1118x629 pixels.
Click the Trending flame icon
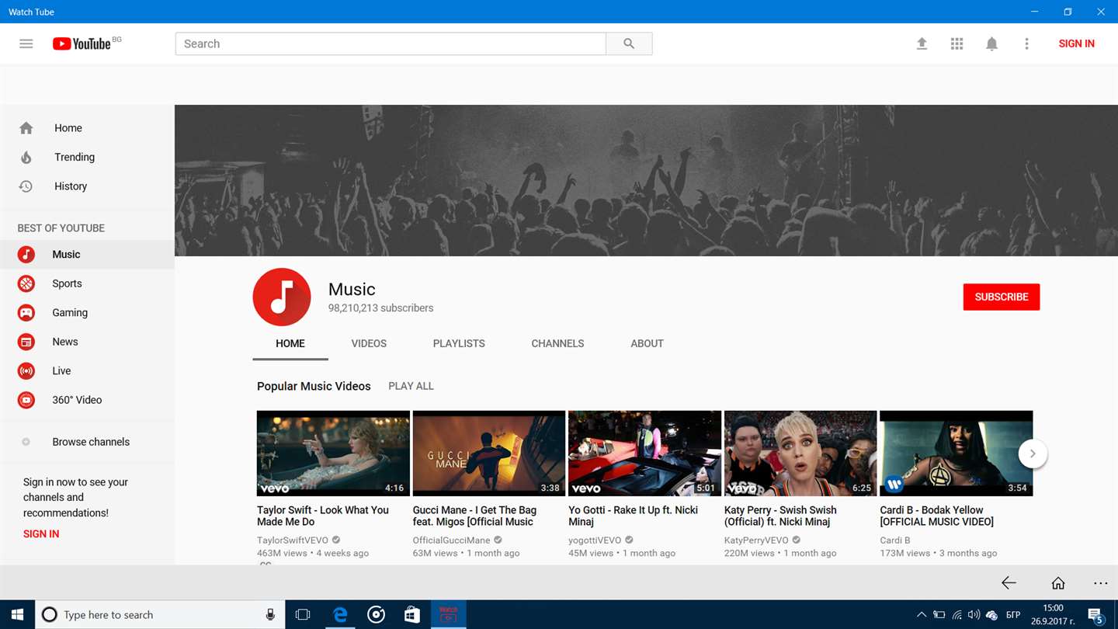pos(26,157)
